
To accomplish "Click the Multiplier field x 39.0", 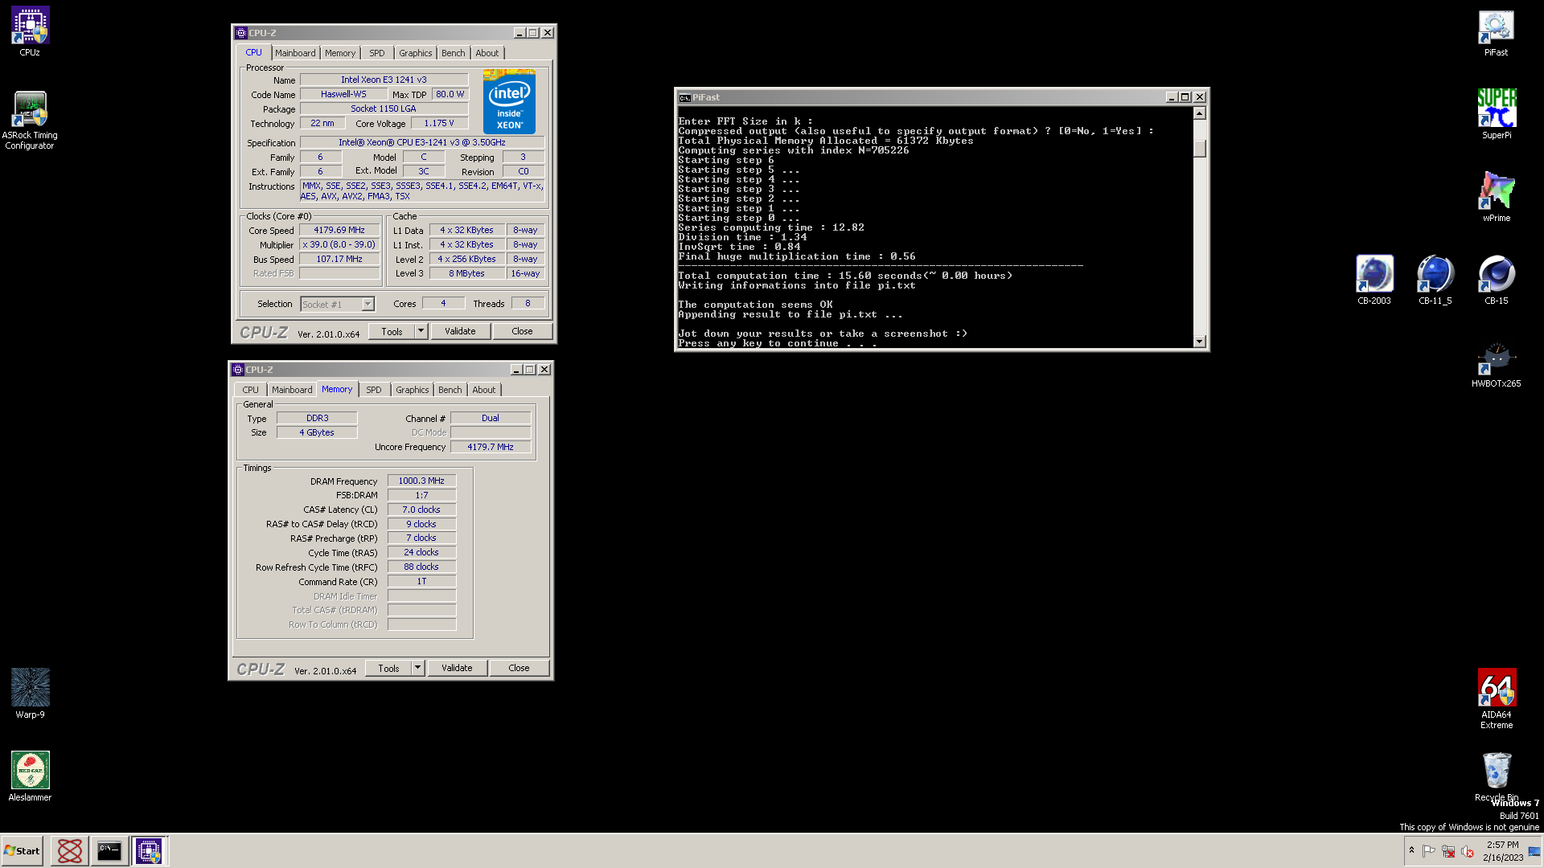I will (x=339, y=245).
